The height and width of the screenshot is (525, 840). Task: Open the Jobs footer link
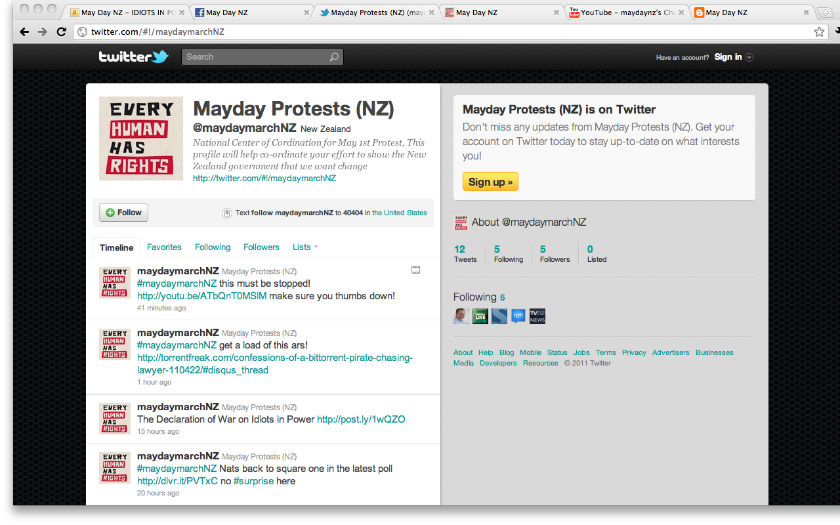[581, 352]
